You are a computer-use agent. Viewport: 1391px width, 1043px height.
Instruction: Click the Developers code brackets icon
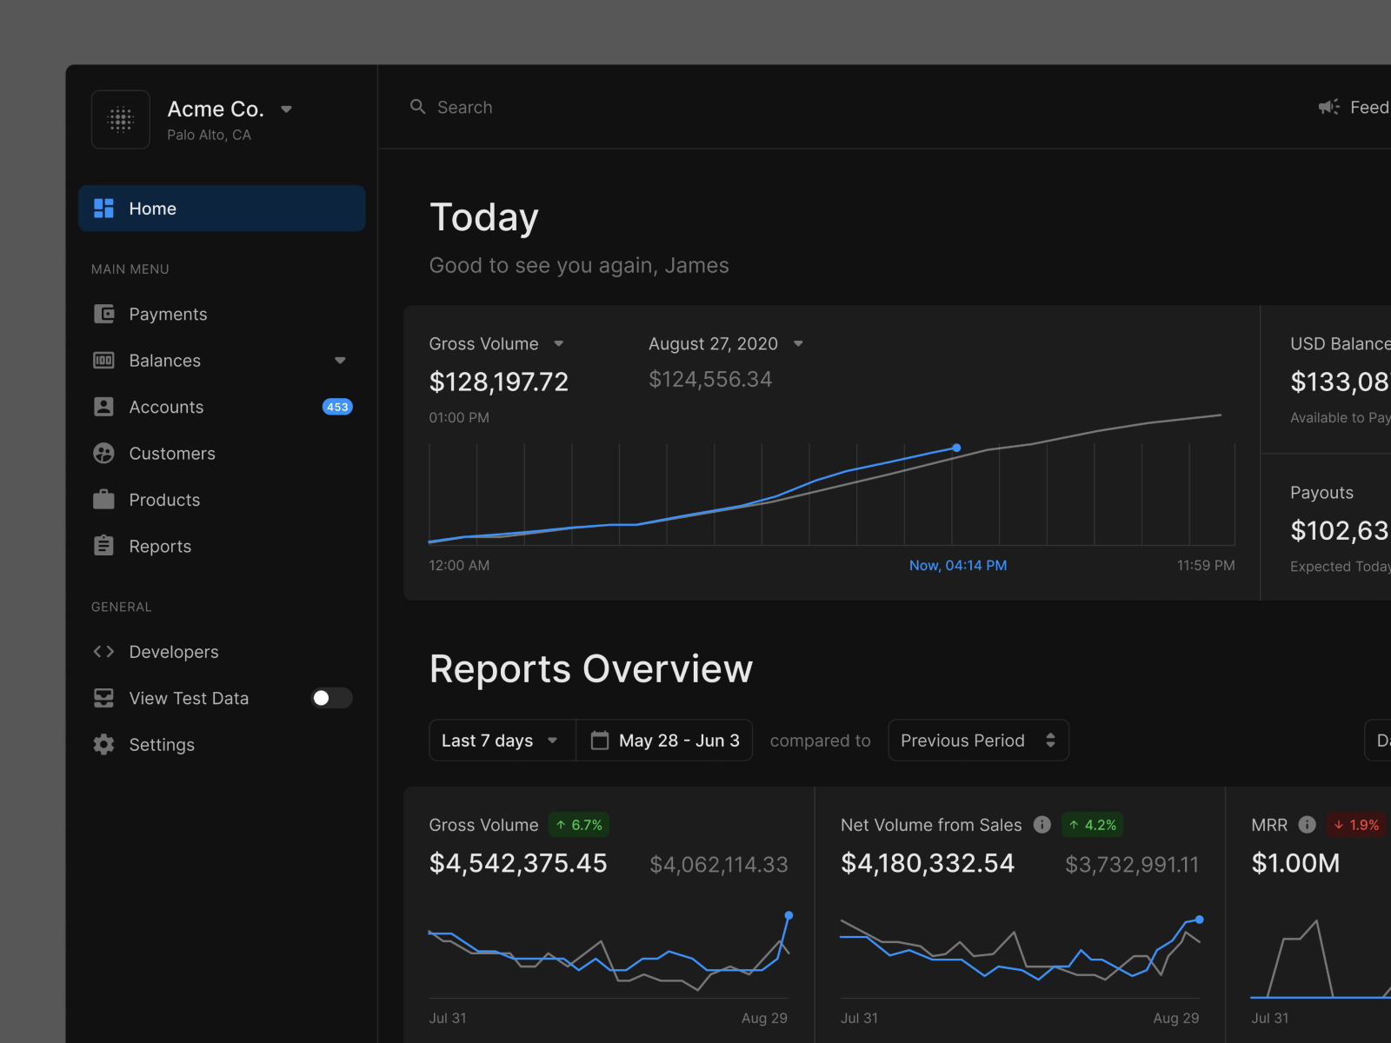[103, 651]
